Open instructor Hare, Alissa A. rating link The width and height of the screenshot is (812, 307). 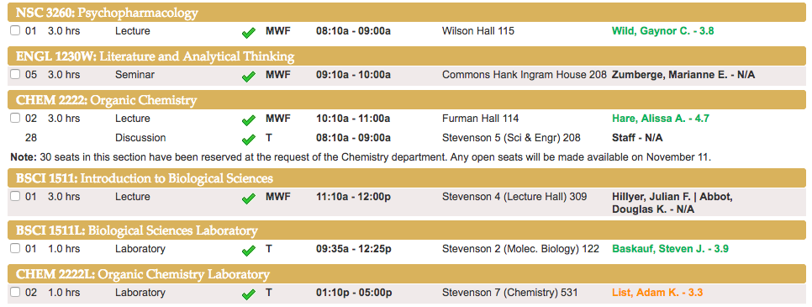pyautogui.click(x=660, y=119)
